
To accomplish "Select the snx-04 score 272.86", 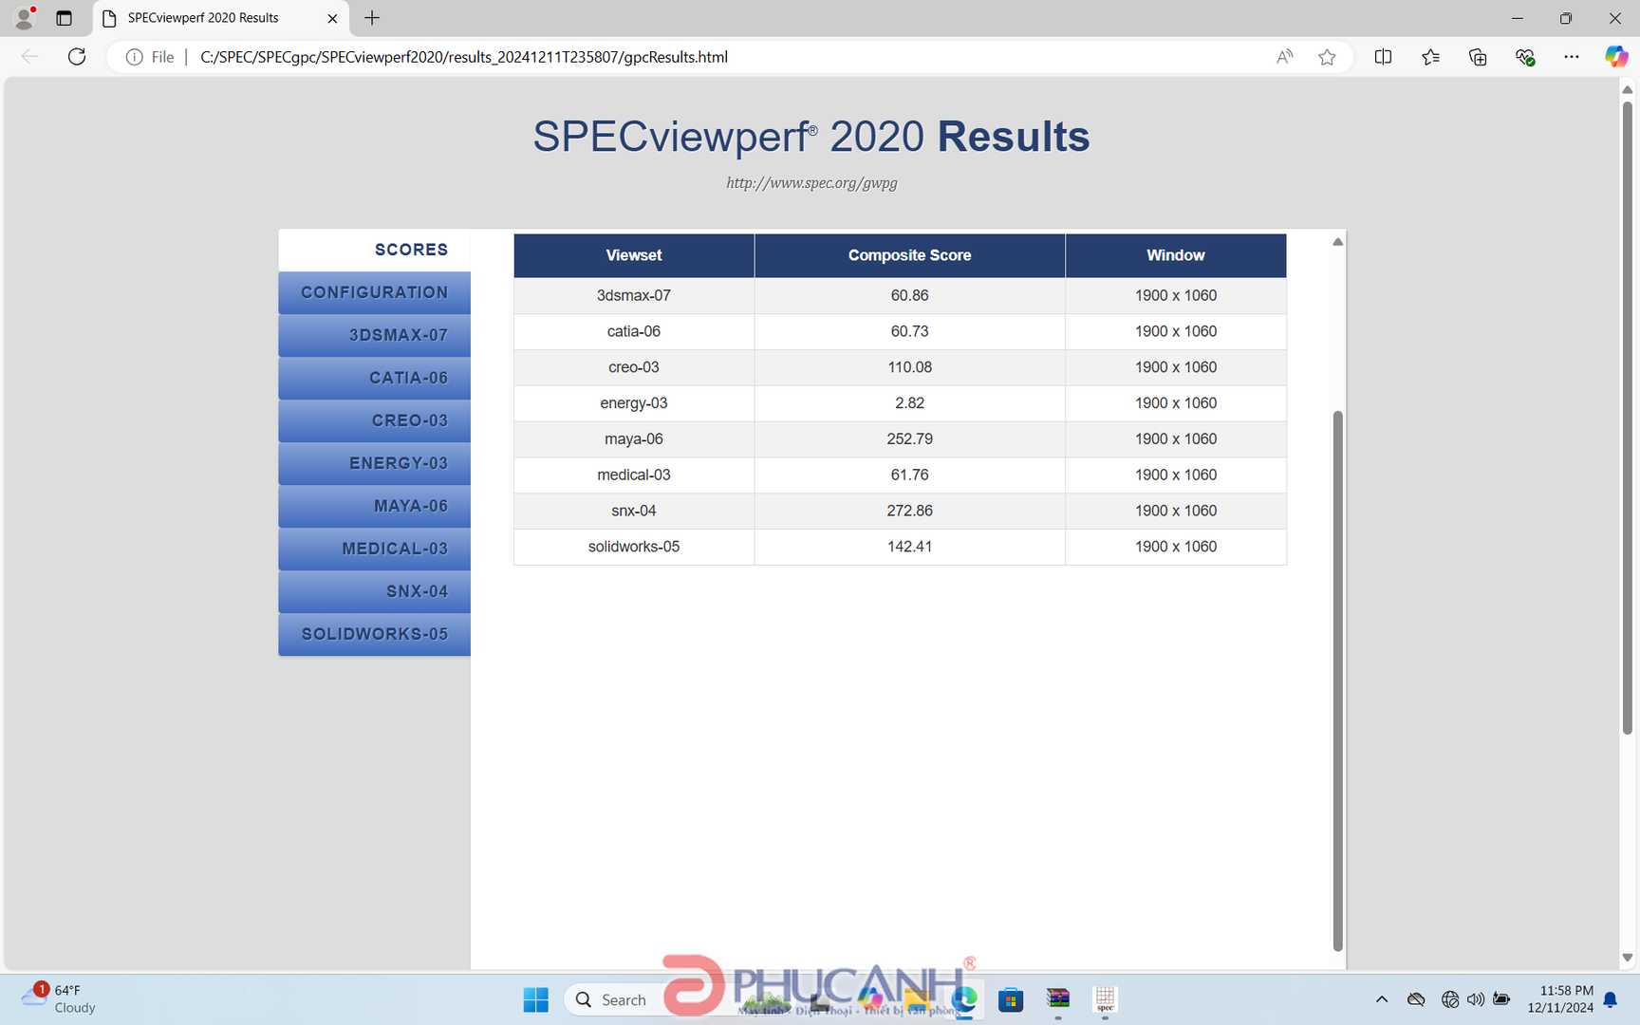I will click(x=909, y=511).
